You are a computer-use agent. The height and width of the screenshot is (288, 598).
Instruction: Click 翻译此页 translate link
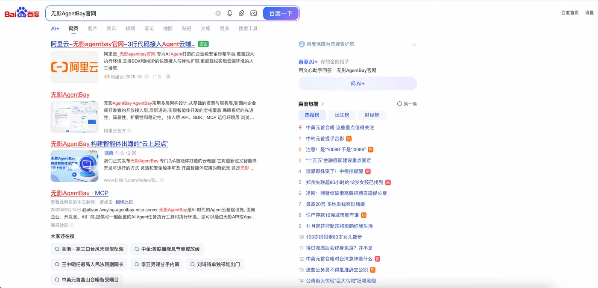124,202
